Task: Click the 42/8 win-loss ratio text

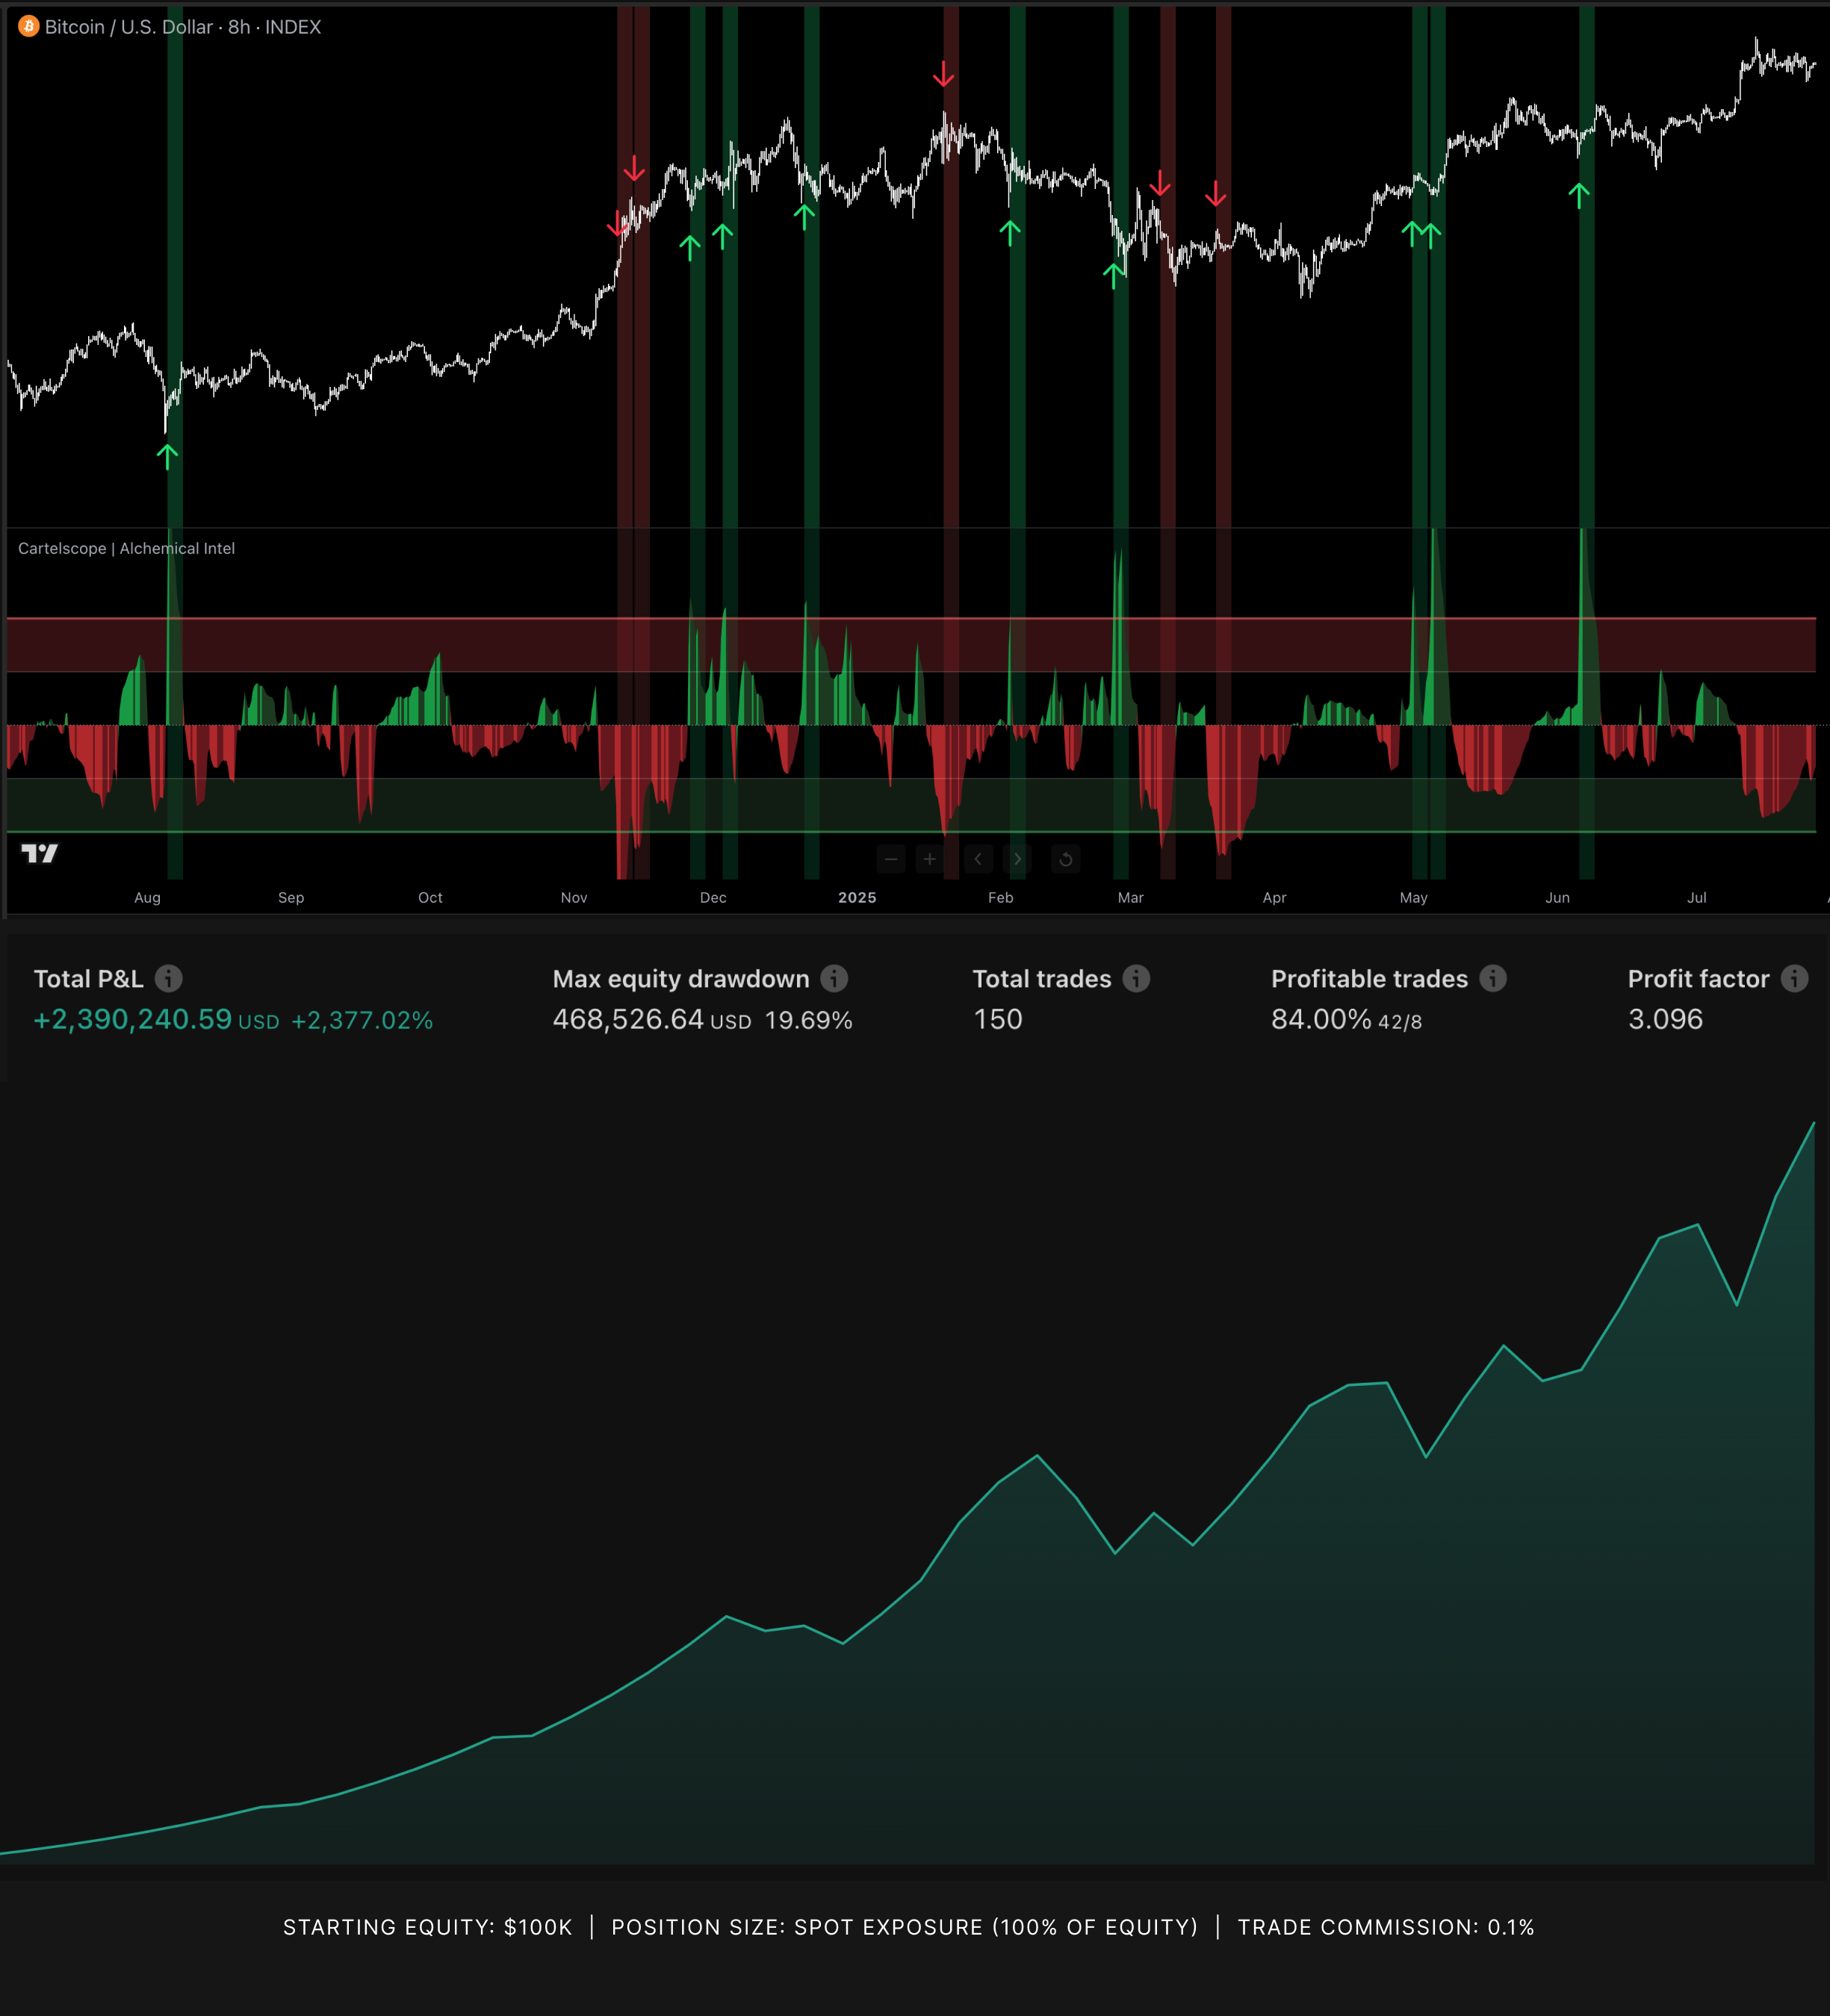Action: (1400, 1022)
